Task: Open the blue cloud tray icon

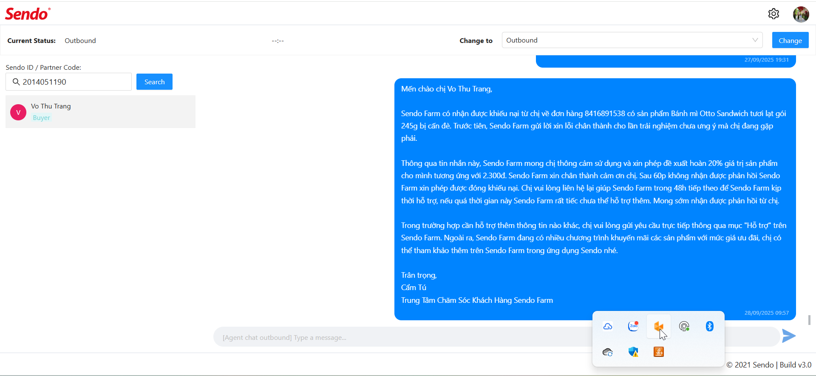Action: [x=608, y=326]
